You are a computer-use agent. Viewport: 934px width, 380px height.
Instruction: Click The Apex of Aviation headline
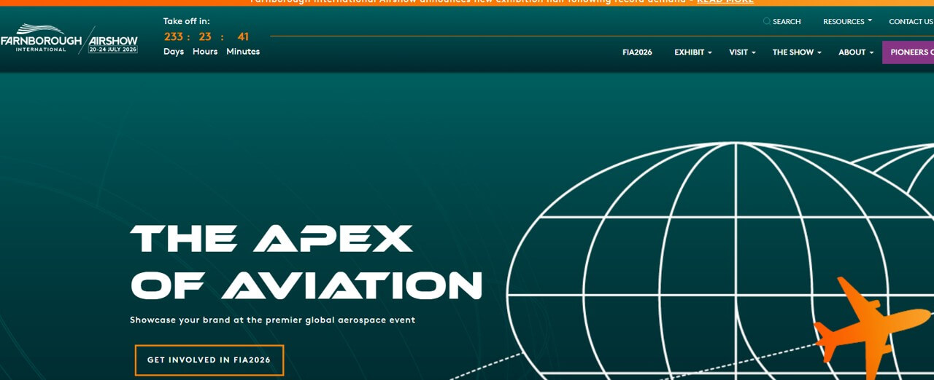coord(306,262)
